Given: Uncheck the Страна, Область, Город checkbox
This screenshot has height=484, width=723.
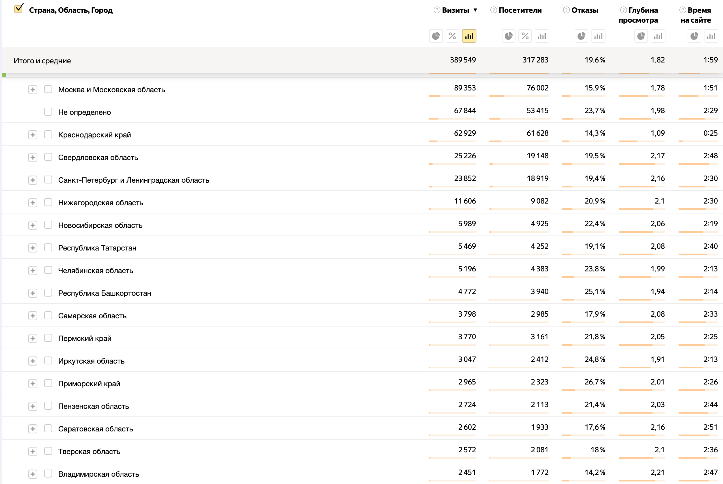Looking at the screenshot, I should [x=19, y=9].
